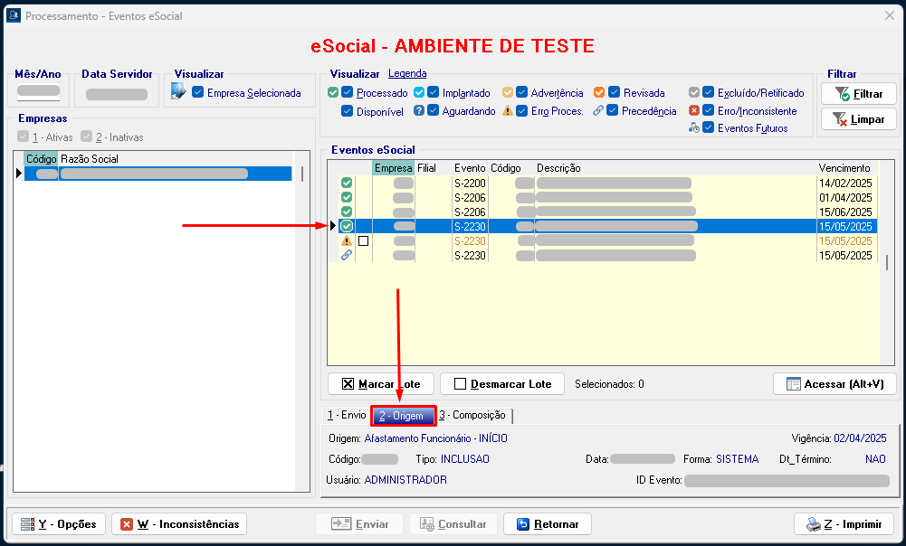The width and height of the screenshot is (906, 546).
Task: Click the Eventos Futuros legend icon
Action: click(694, 128)
